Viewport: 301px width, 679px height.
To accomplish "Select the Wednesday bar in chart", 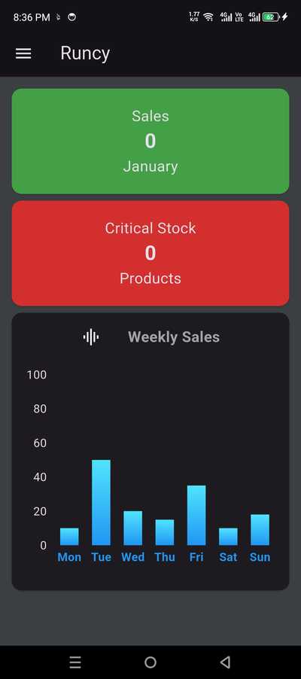I will [x=132, y=528].
